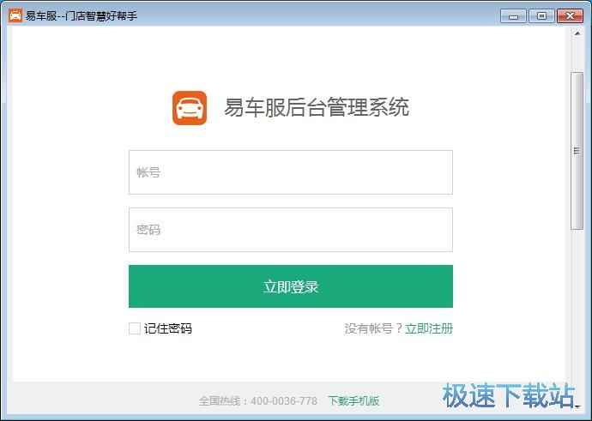Viewport: 592px width, 421px height.
Task: Click the app icon in title bar
Action: [x=15, y=15]
